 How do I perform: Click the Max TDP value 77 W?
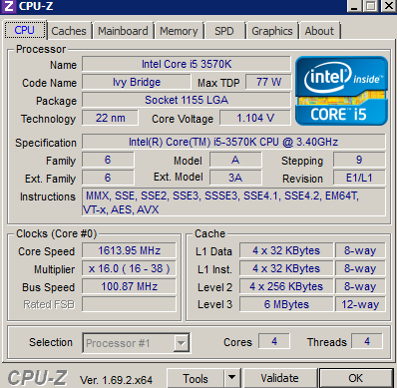pos(268,82)
